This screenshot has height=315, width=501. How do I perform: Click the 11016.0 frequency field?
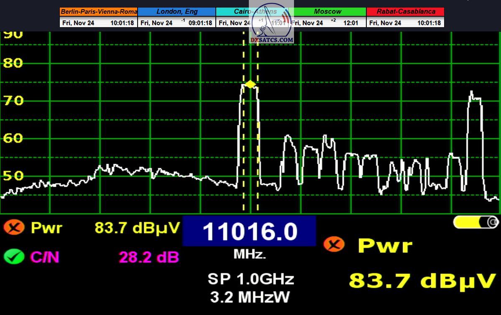tap(249, 231)
